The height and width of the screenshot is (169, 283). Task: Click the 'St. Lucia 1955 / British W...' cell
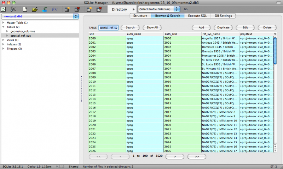pyautogui.click(x=220, y=64)
